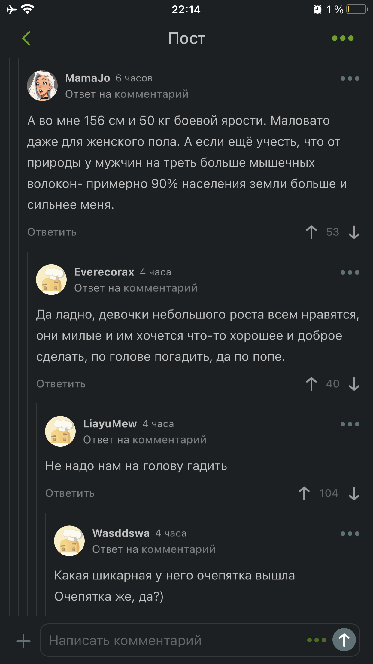Tap the plus attachment icon
The image size is (373, 664).
tap(23, 641)
